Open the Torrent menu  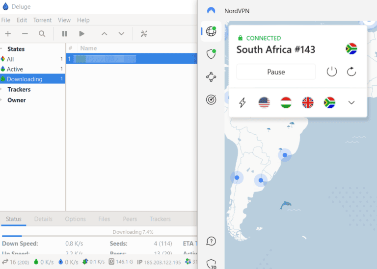pyautogui.click(x=42, y=20)
